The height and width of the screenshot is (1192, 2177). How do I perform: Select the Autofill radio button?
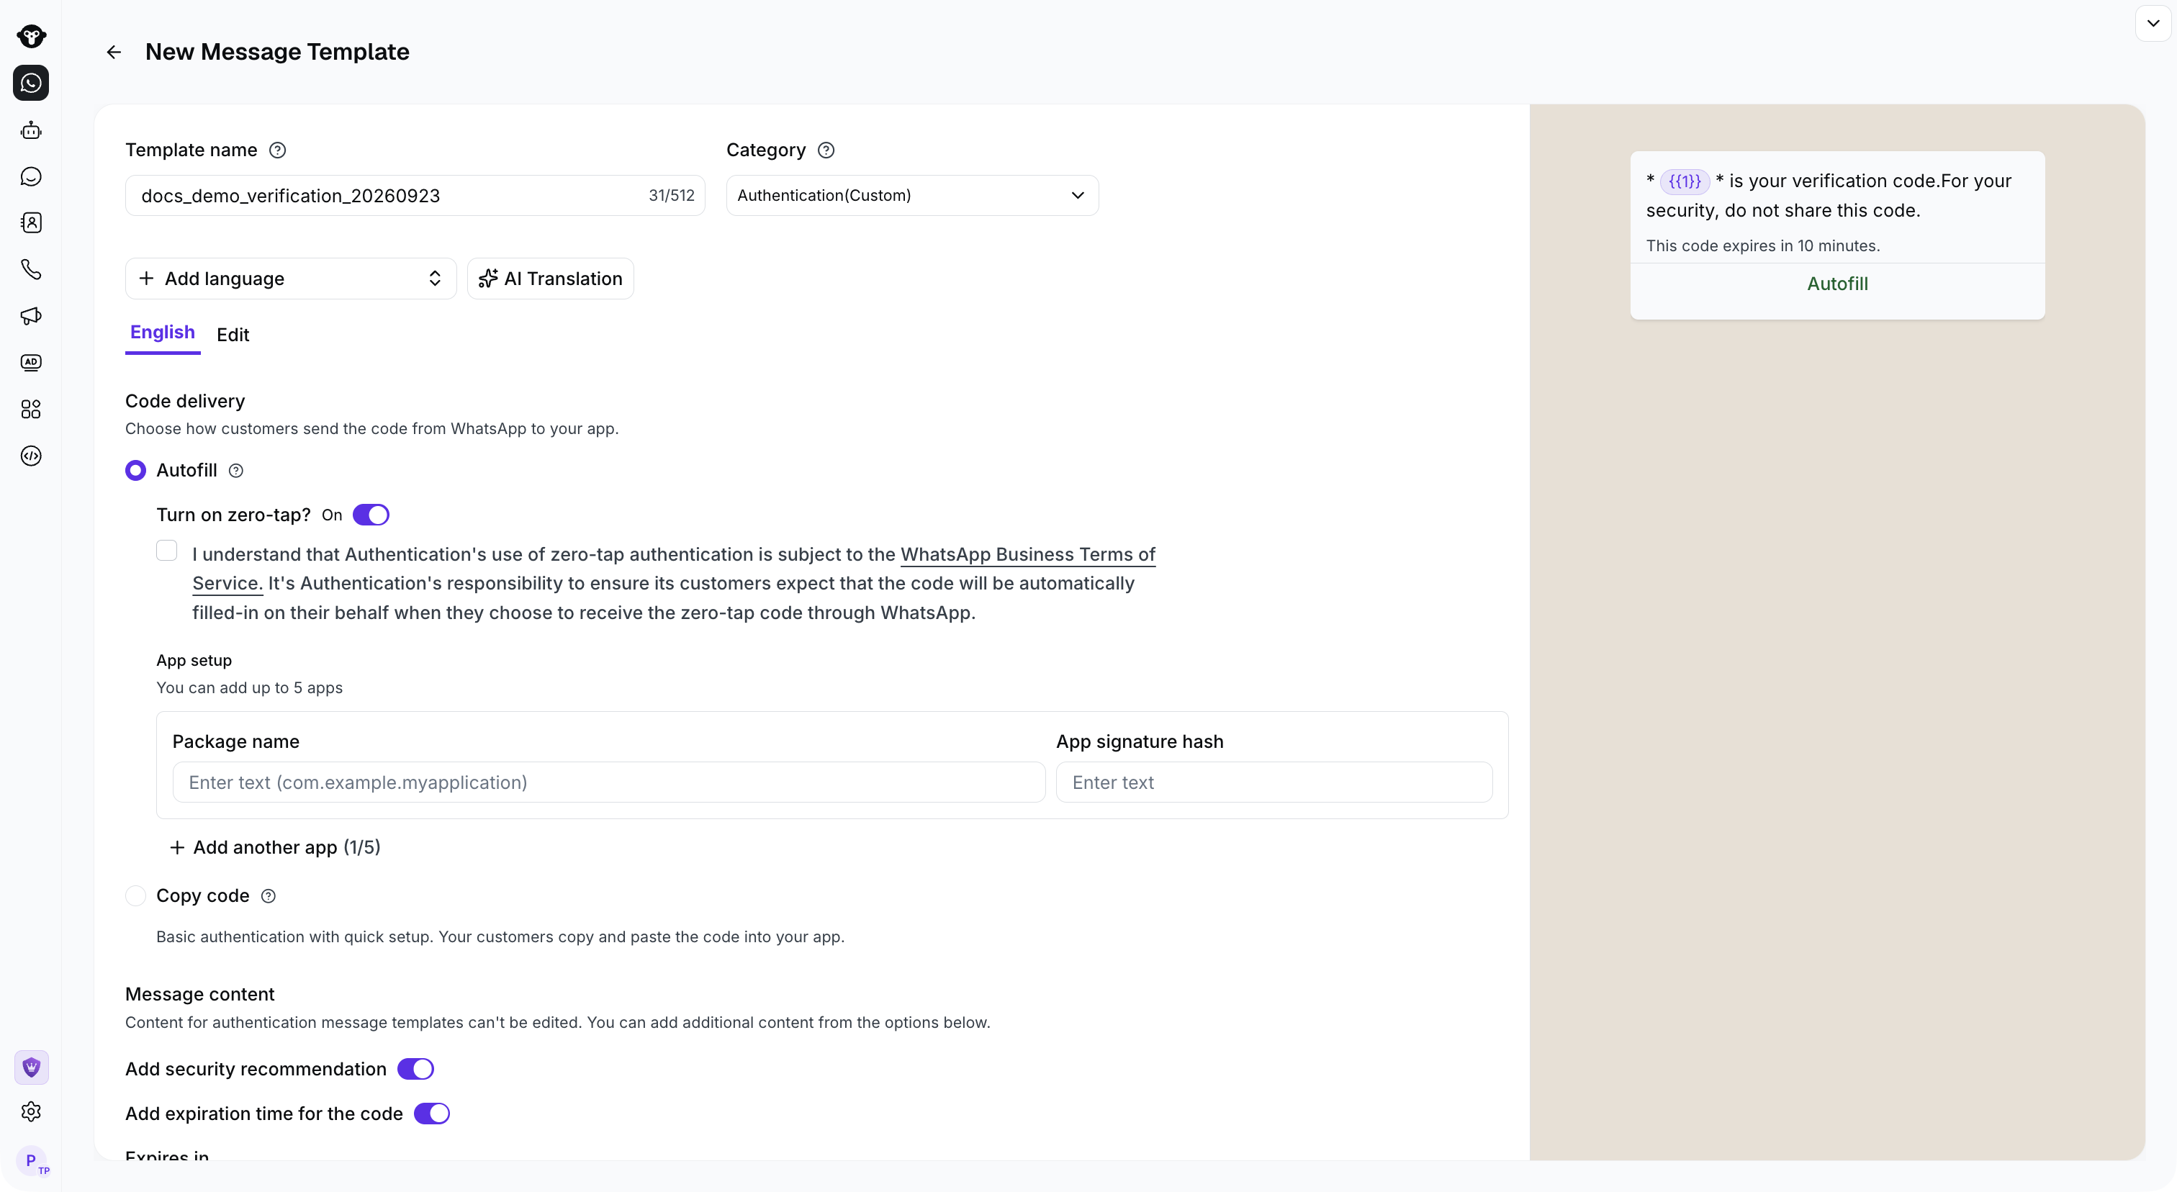(135, 471)
